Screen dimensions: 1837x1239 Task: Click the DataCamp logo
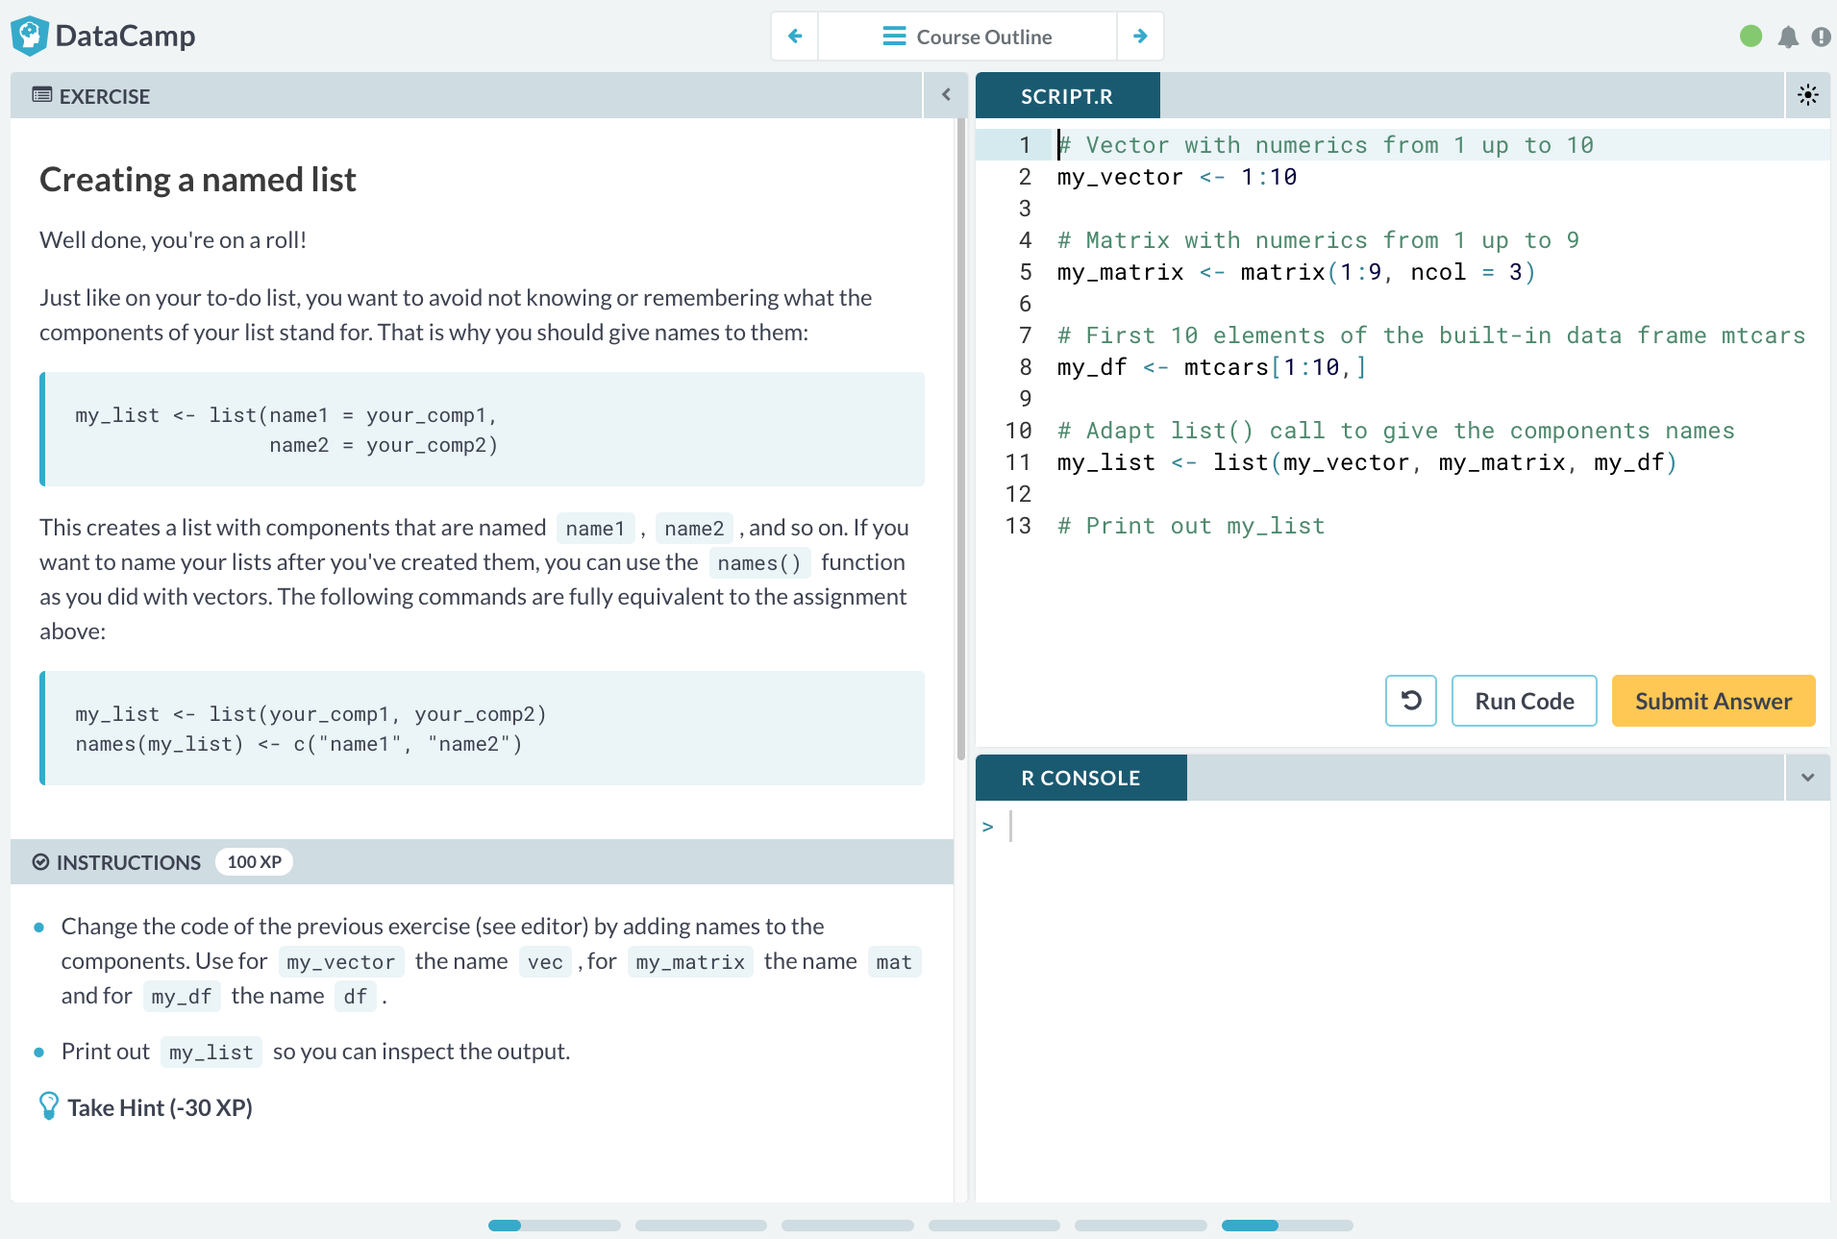tap(103, 36)
